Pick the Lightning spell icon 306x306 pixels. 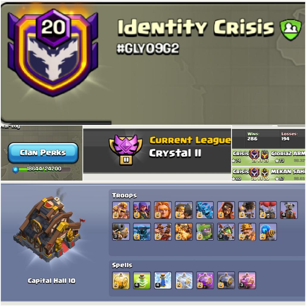pos(163,280)
